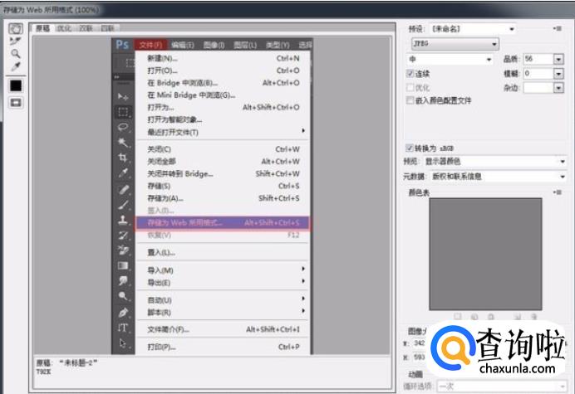Image resolution: width=575 pixels, height=394 pixels.
Task: Expand the 品质 slider arrow
Action: [558, 60]
